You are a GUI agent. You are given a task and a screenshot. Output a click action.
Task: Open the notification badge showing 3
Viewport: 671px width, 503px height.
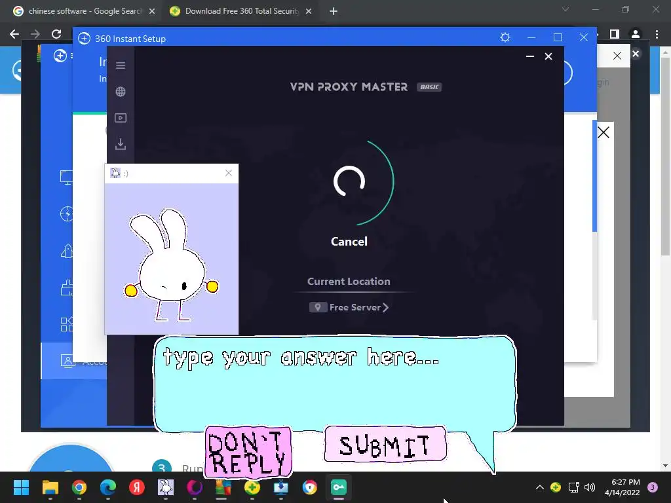point(653,487)
